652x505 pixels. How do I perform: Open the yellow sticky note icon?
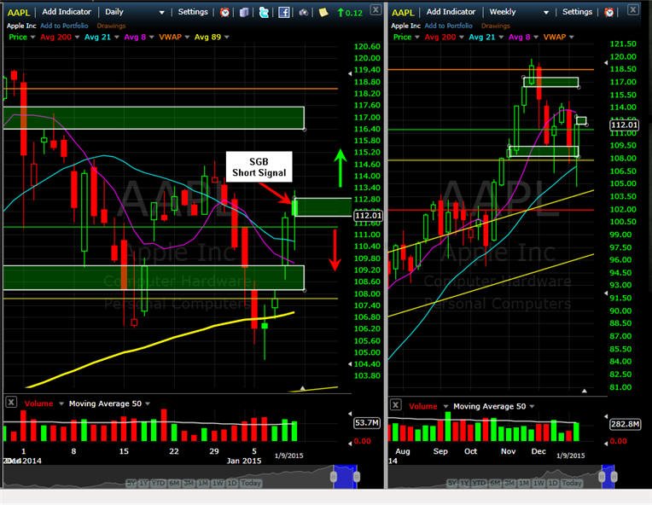(323, 13)
